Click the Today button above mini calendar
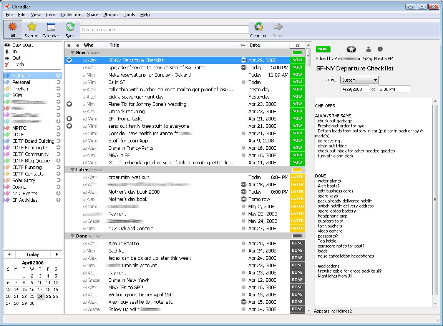This screenshot has height=326, width=443. [33, 254]
